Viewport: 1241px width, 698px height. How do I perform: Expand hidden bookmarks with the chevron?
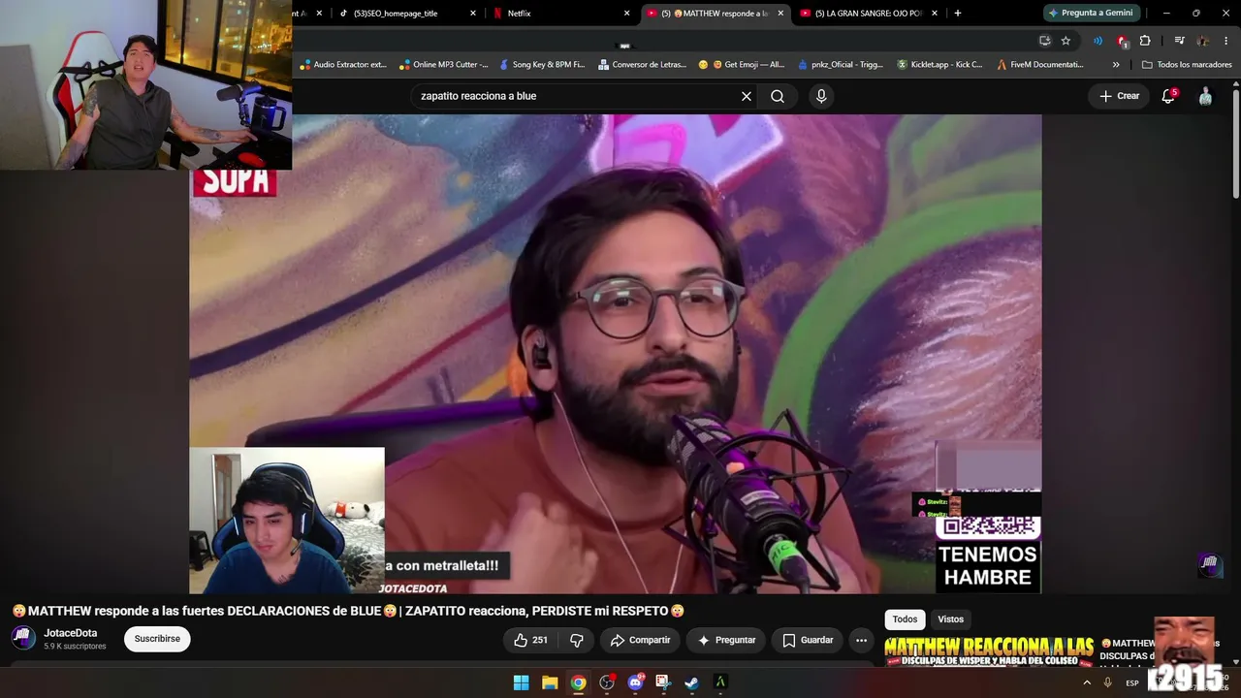1116,65
